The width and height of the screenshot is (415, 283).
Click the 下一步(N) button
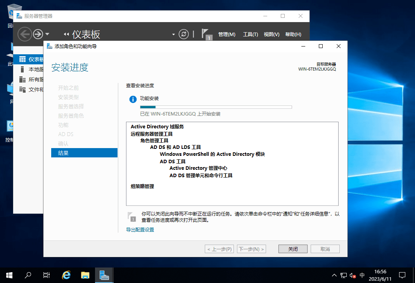point(251,249)
